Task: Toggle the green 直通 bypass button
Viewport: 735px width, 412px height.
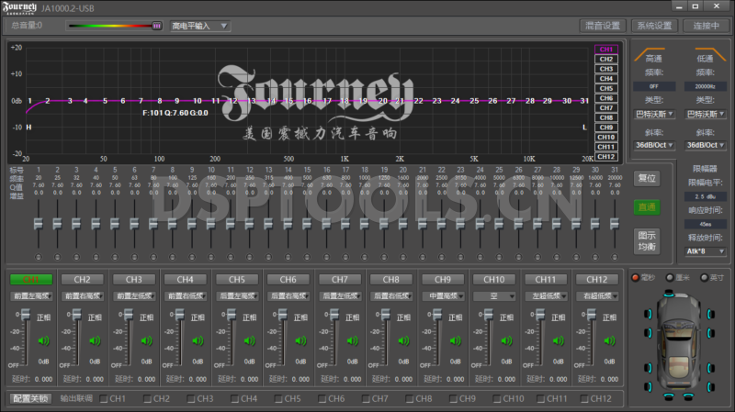Action: point(647,207)
